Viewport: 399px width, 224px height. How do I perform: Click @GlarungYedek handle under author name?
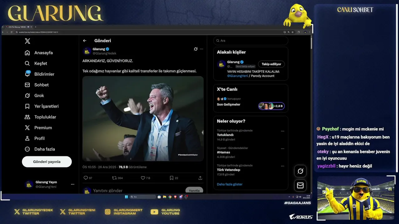[104, 54]
